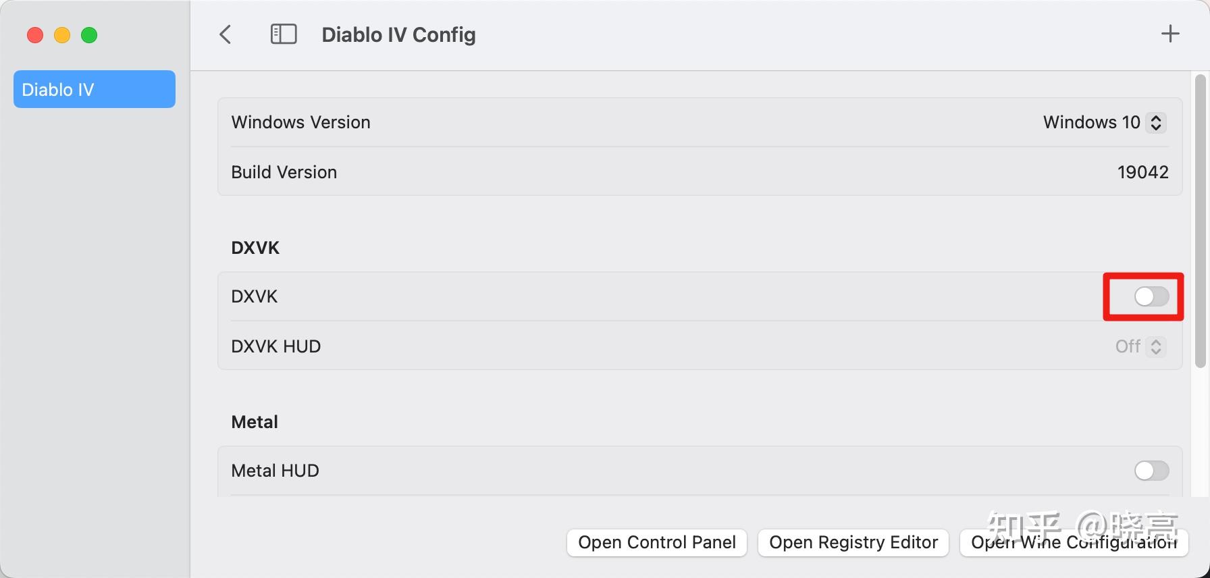Screen dimensions: 1210x578
Task: Click the DXVK section heading
Action: 255,248
